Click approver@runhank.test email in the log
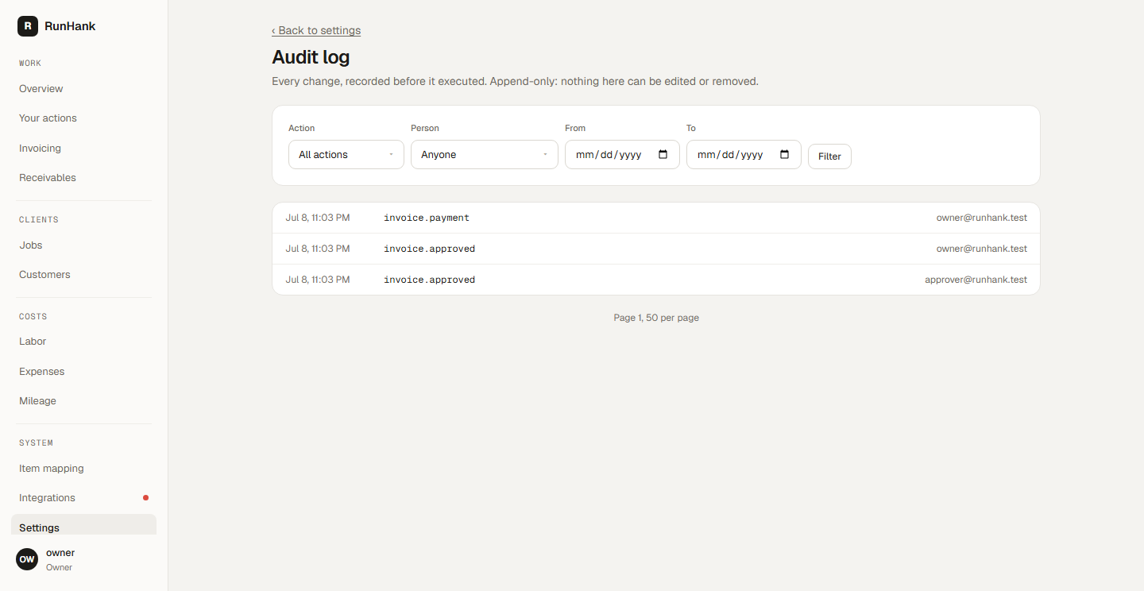The width and height of the screenshot is (1144, 591). coord(976,280)
